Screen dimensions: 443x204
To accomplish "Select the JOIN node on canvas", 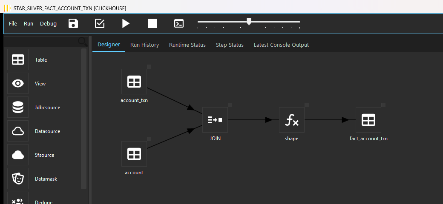I will (215, 120).
